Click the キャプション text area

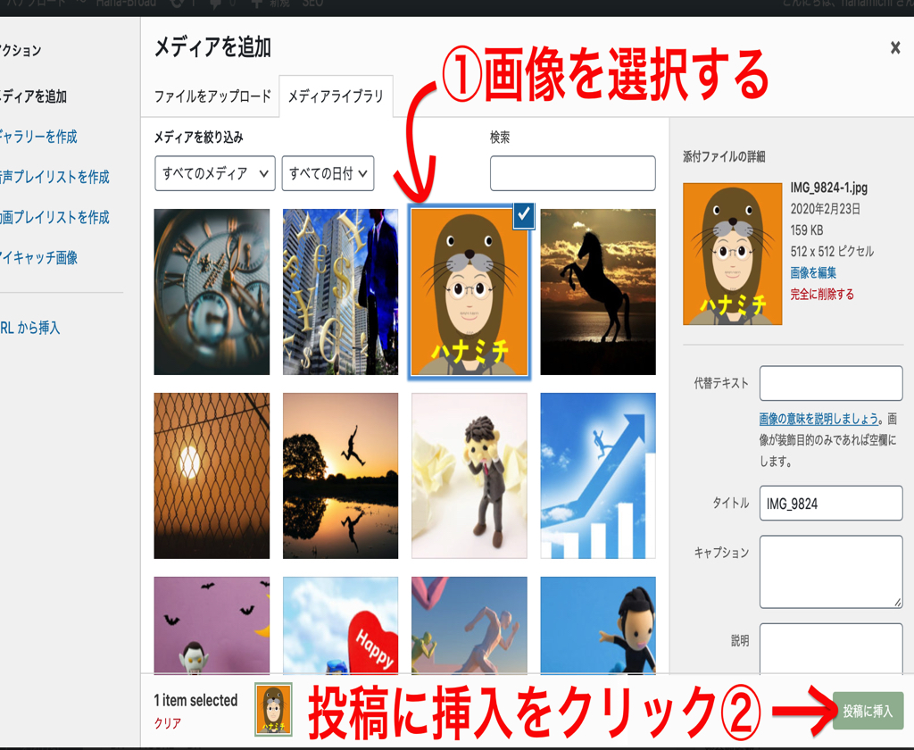pos(830,572)
